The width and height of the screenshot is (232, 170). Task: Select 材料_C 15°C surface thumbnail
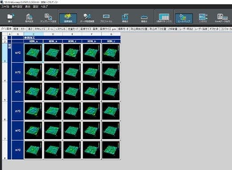coord(72,72)
